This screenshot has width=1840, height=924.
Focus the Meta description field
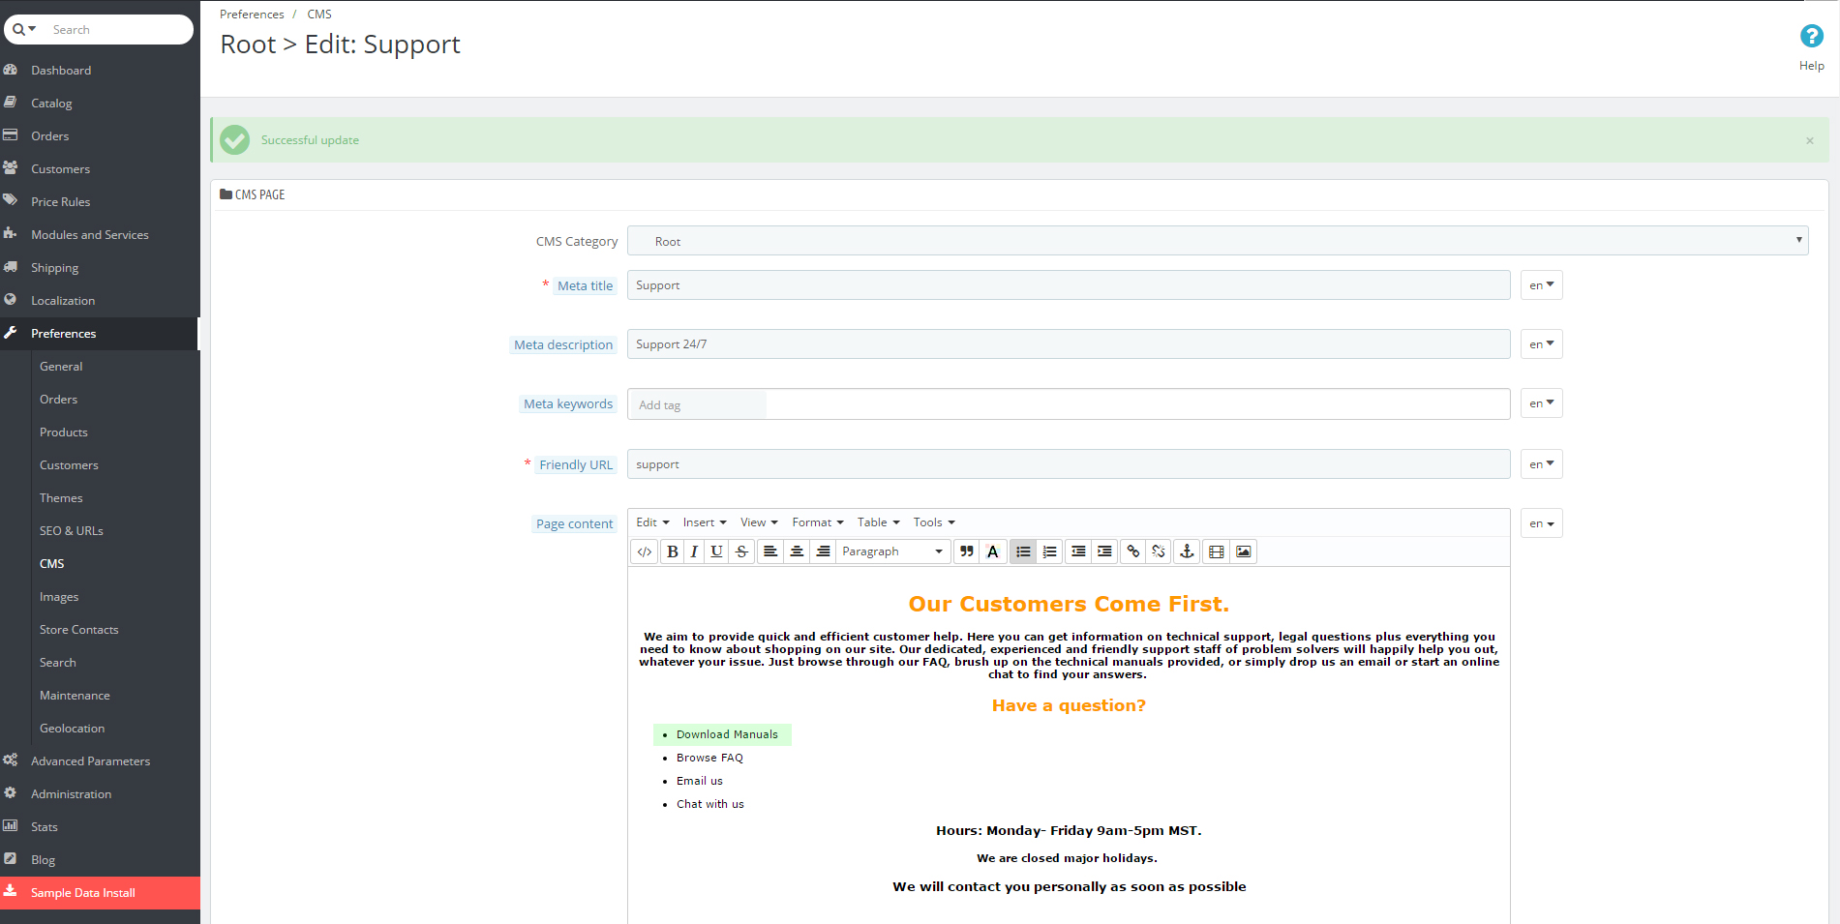[1069, 344]
